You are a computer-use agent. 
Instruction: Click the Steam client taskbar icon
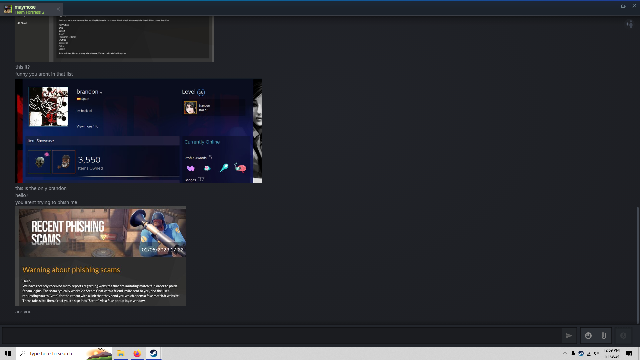pyautogui.click(x=153, y=353)
